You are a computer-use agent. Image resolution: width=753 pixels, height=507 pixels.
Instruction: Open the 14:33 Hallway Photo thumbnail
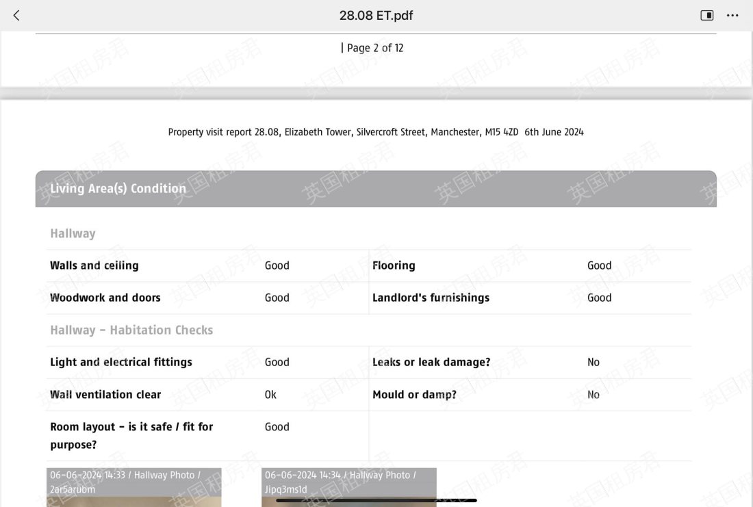coord(133,487)
